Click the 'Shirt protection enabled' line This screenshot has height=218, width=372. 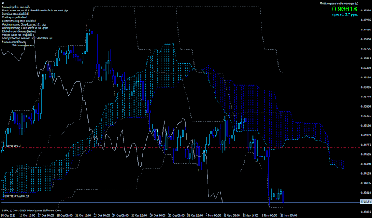coord(27,38)
